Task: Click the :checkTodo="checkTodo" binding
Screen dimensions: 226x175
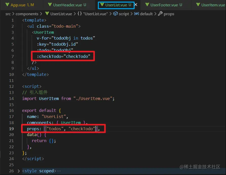Action: point(64,56)
